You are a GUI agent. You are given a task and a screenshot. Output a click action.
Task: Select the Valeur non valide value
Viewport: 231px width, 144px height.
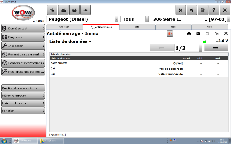point(170,74)
